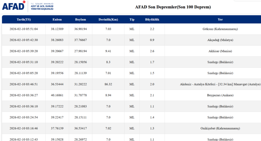This screenshot has height=141, width=261.
Task: Click latitude value 37.76139
Action: (57, 128)
